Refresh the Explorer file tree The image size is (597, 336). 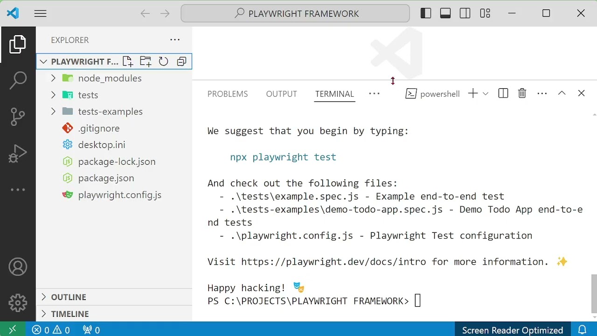(x=163, y=61)
